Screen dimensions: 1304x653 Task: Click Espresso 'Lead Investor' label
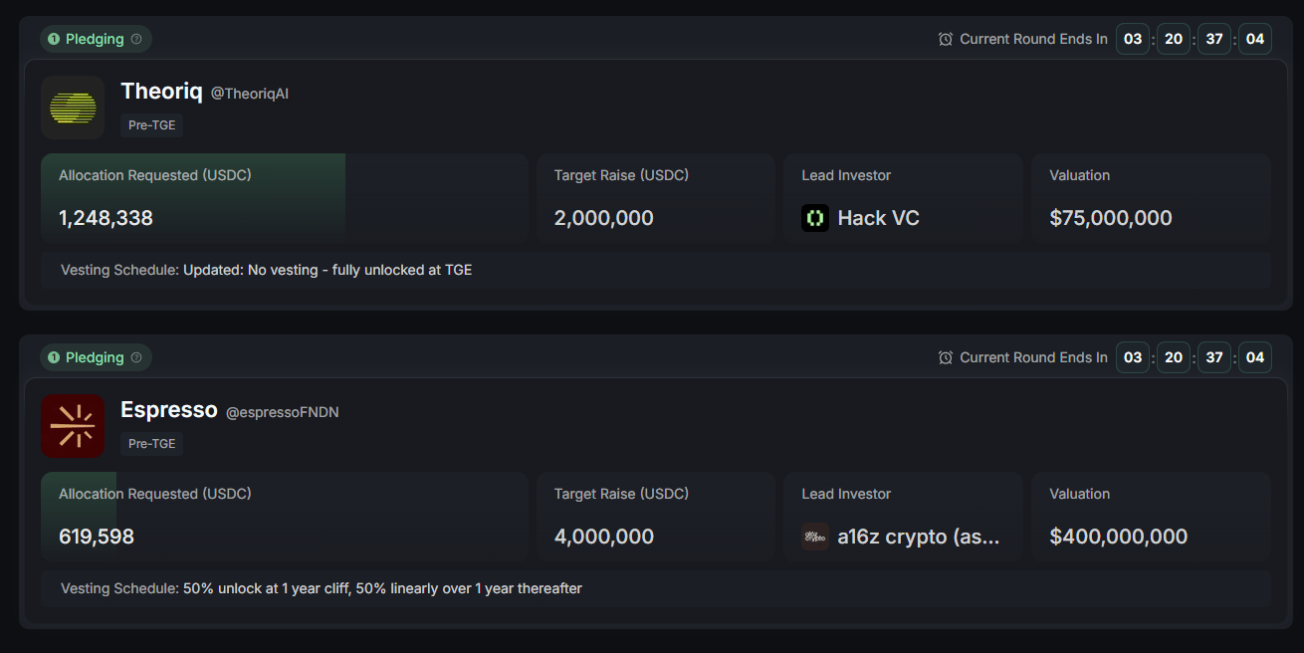pos(846,494)
